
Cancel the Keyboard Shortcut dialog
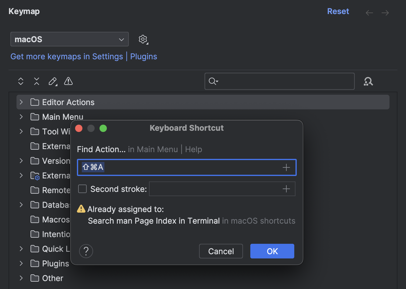[221, 251]
